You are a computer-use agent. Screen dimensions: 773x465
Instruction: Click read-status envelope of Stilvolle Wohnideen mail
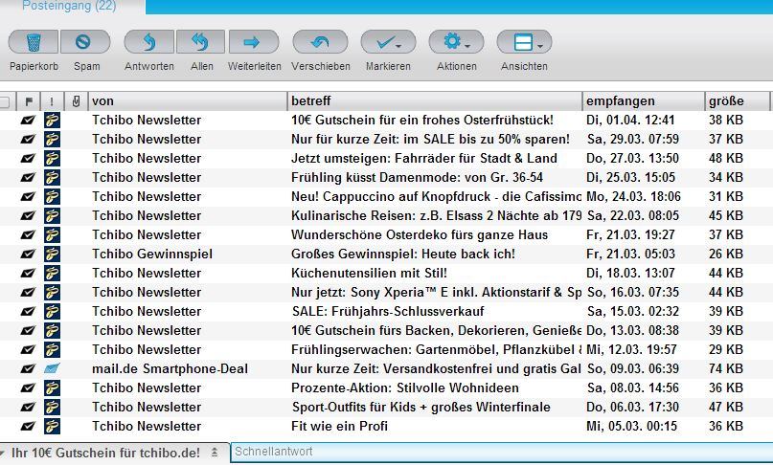click(28, 388)
